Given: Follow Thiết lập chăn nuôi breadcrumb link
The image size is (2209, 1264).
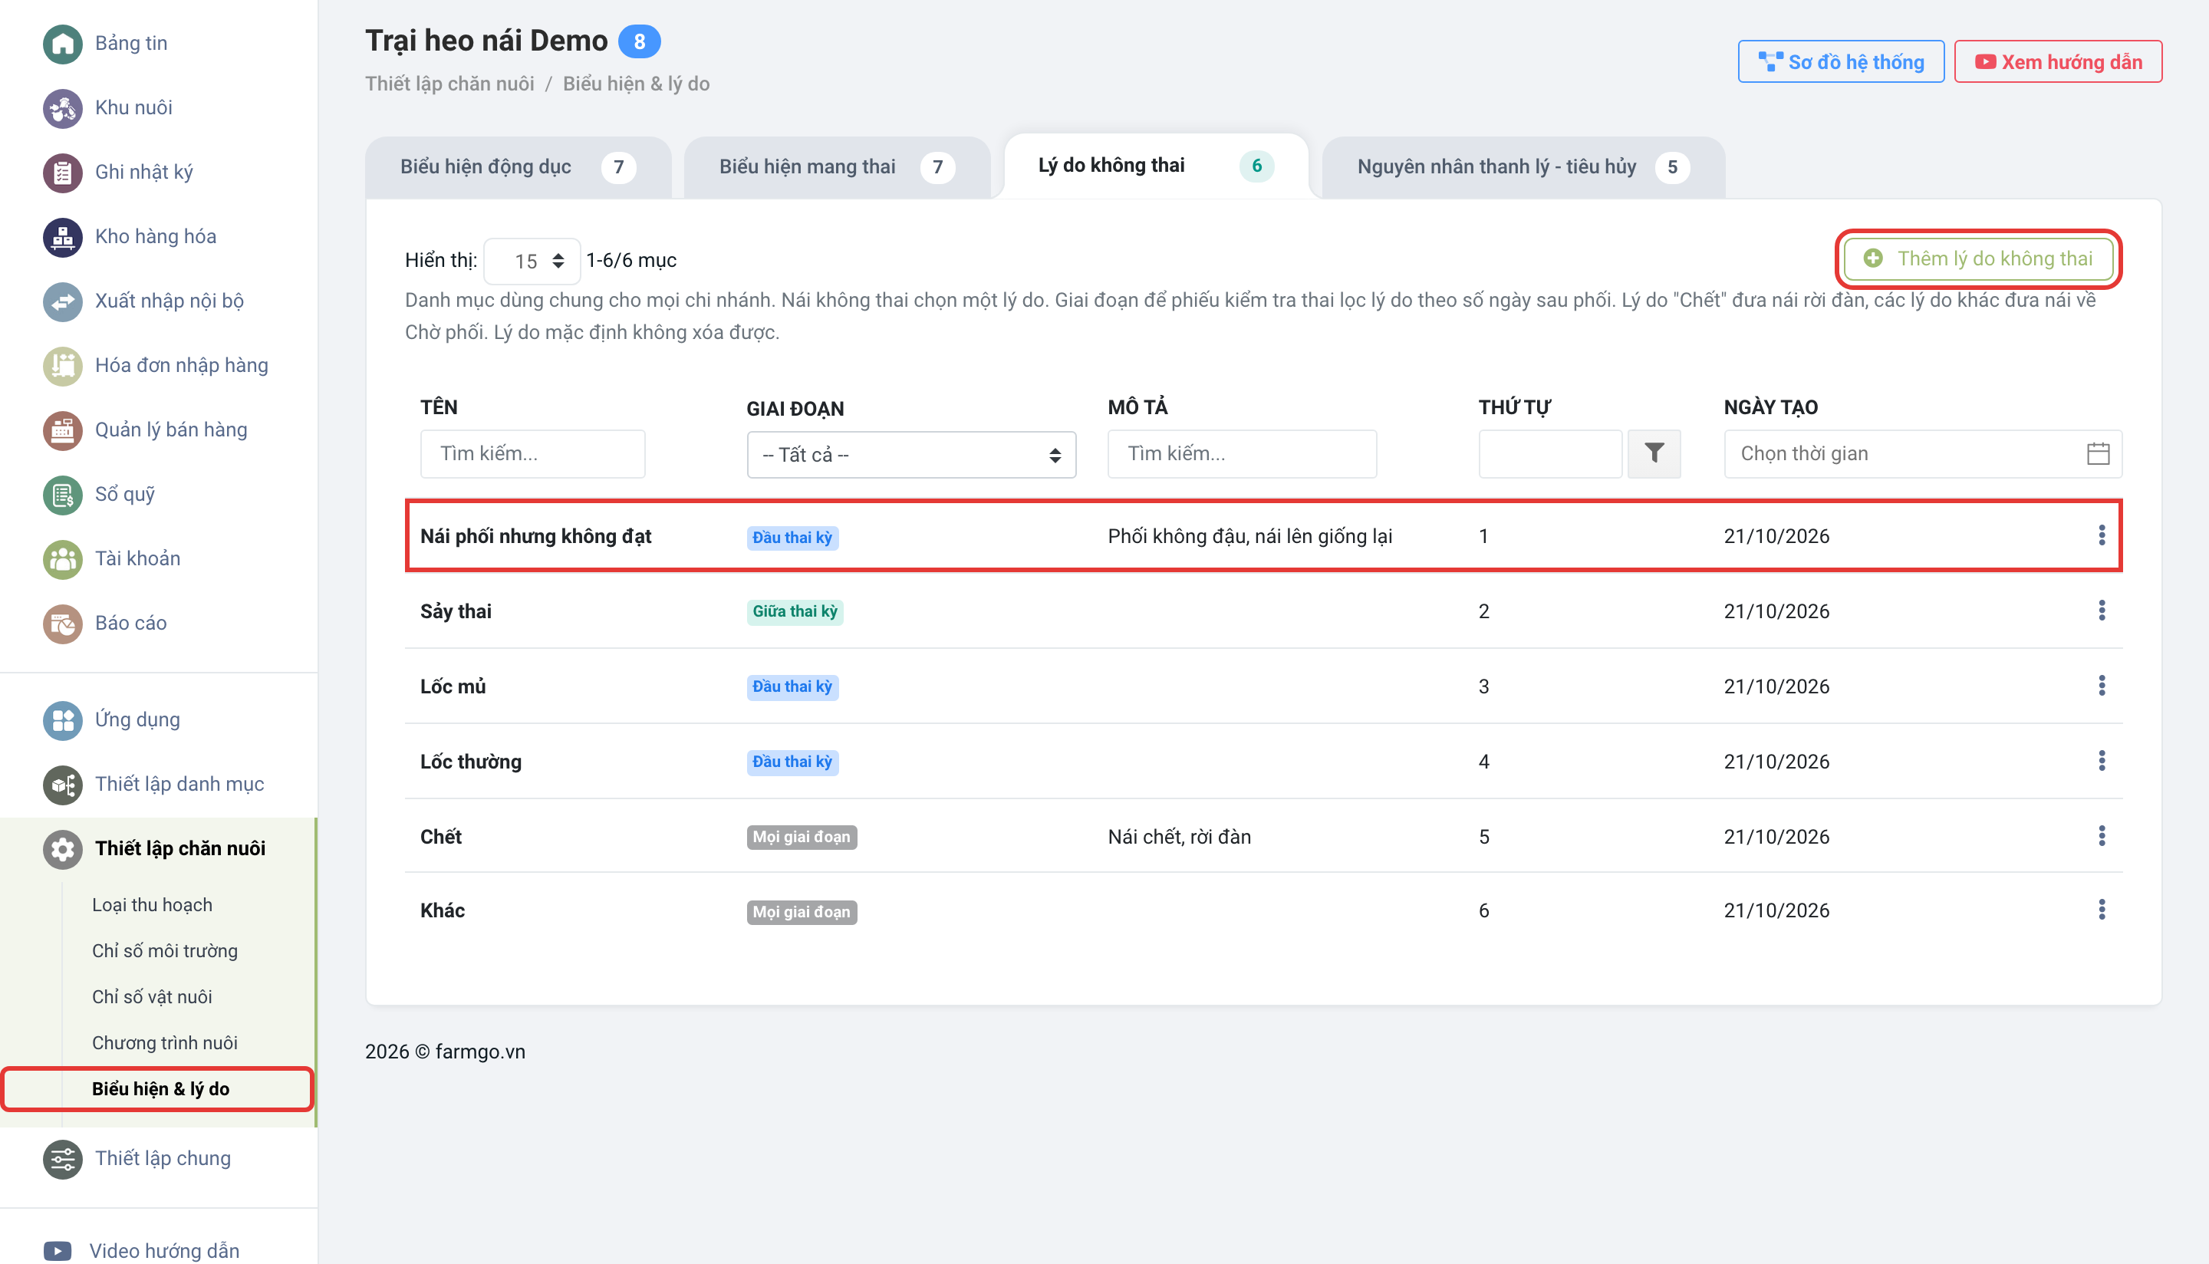Looking at the screenshot, I should tap(449, 84).
